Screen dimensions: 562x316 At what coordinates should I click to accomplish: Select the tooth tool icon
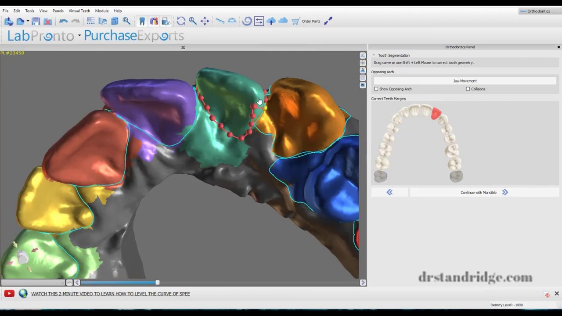point(142,21)
